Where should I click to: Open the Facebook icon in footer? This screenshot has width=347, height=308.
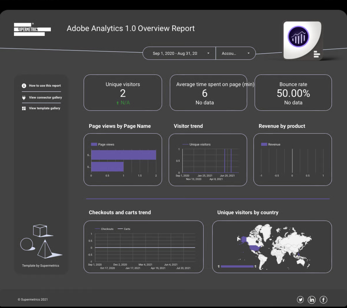[323, 299]
